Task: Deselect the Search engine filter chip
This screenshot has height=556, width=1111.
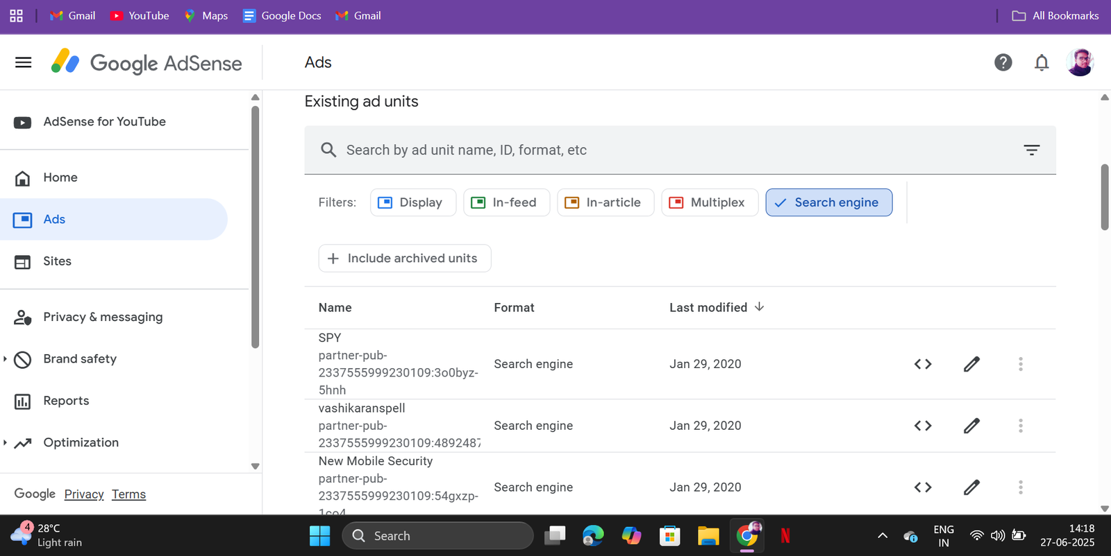Action: (829, 202)
